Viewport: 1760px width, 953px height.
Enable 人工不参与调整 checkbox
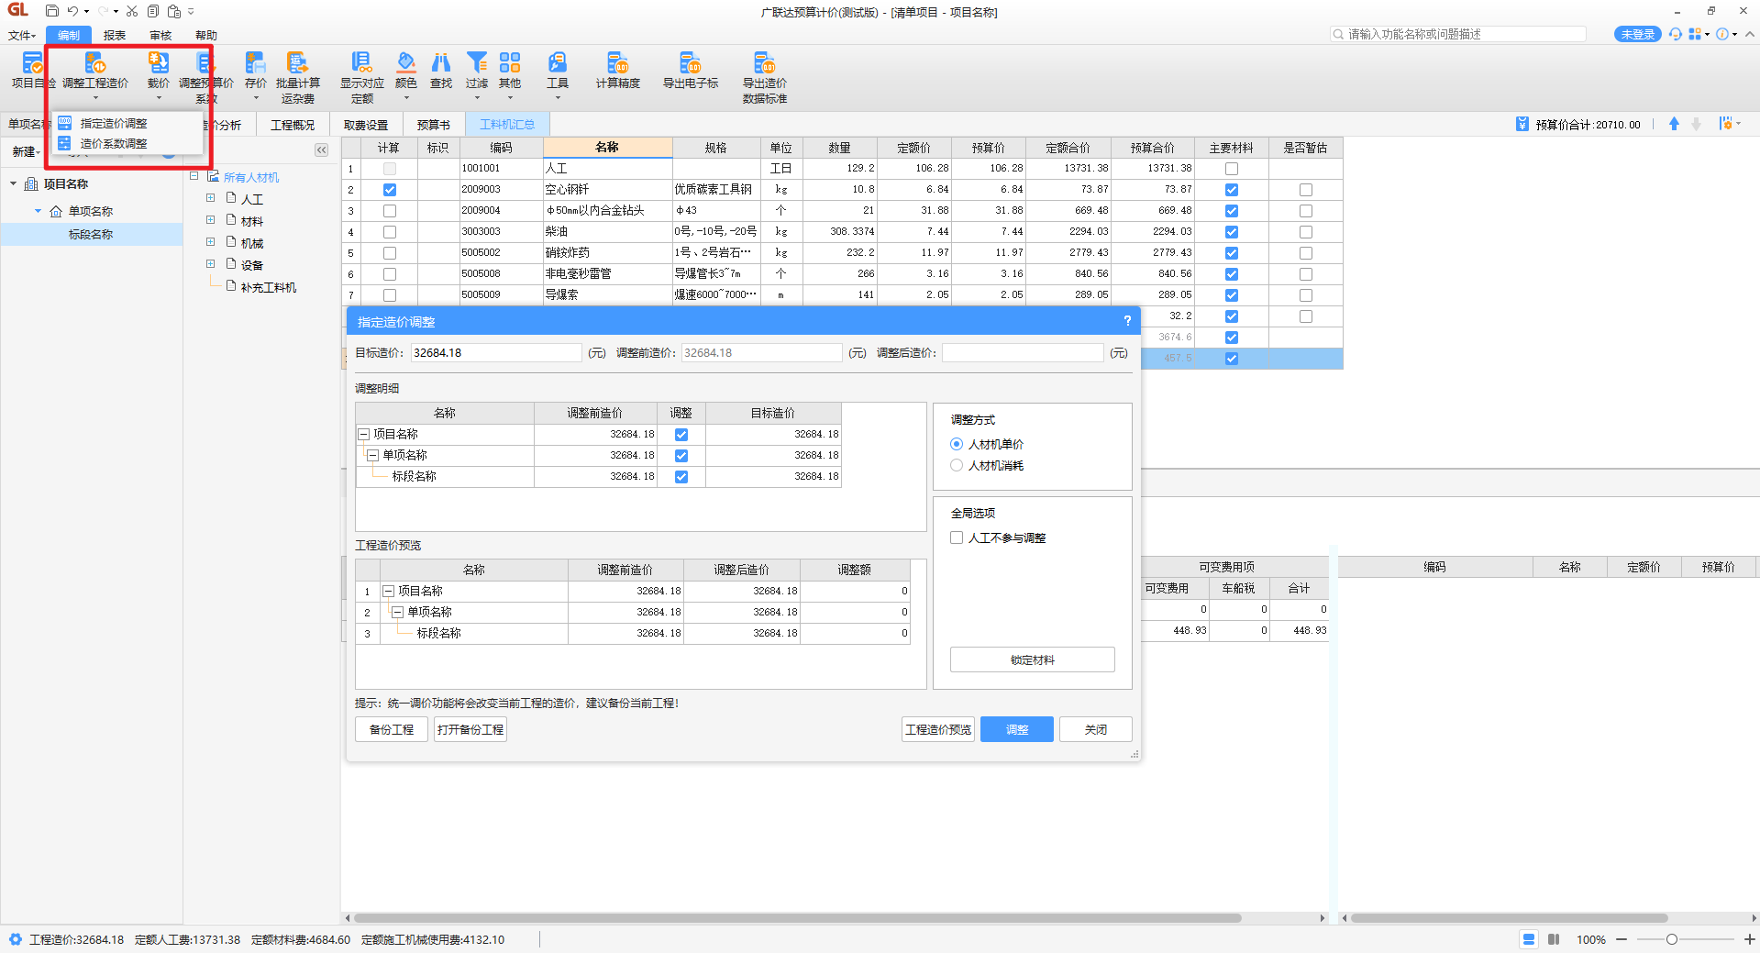pyautogui.click(x=957, y=537)
